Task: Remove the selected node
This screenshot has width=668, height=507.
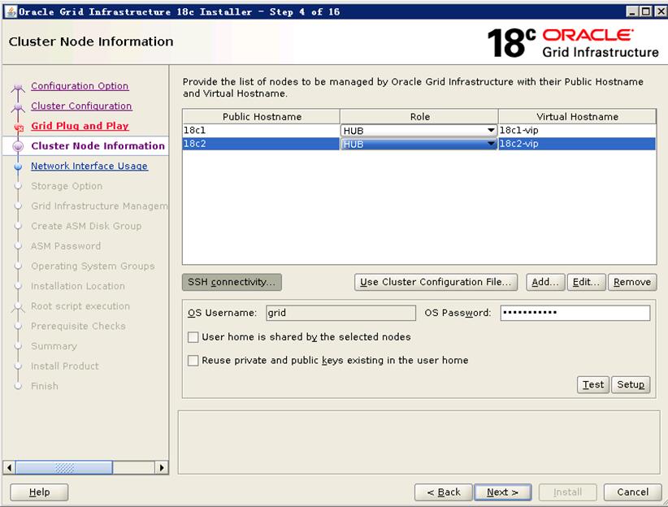Action: pyautogui.click(x=632, y=282)
